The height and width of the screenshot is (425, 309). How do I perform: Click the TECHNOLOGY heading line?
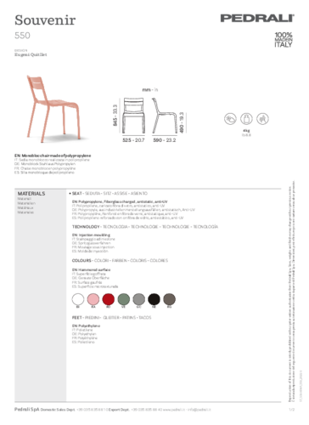145,227
